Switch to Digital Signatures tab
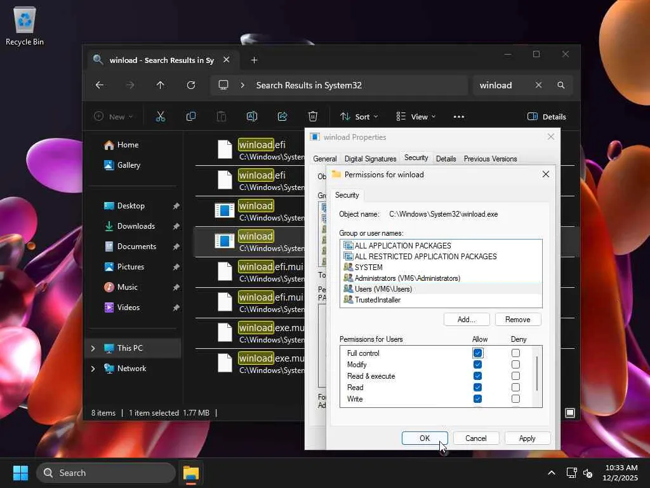Image resolution: width=650 pixels, height=488 pixels. [370, 159]
